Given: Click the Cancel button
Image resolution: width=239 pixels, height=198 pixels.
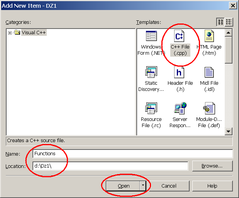Looking at the screenshot, I should [x=169, y=186].
